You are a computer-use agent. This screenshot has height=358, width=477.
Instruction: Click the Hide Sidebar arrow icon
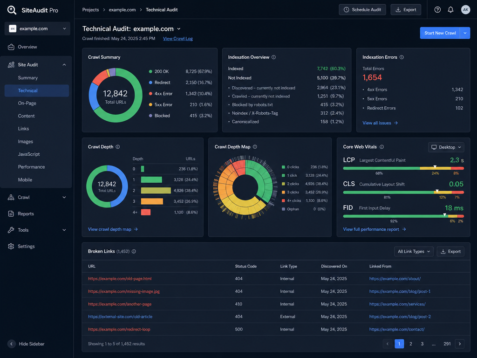tap(12, 344)
